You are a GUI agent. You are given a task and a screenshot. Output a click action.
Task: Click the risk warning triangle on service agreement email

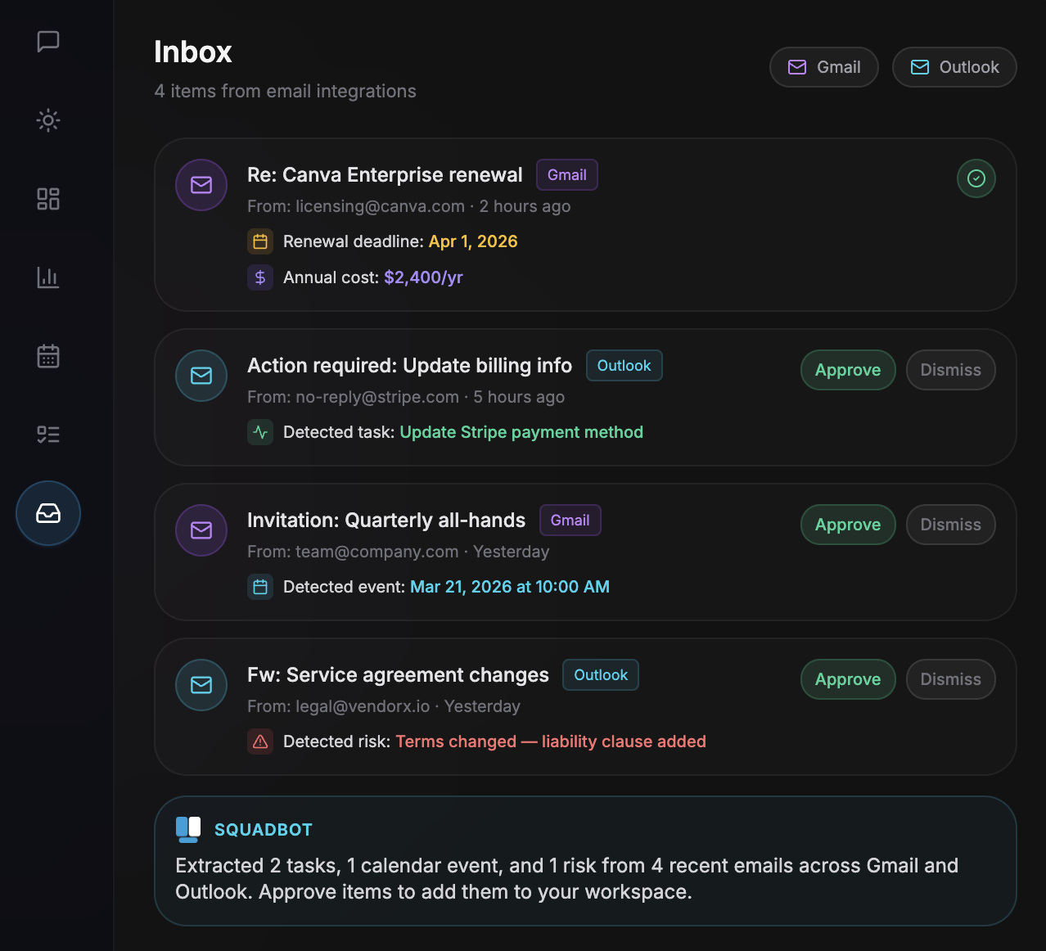tap(260, 741)
